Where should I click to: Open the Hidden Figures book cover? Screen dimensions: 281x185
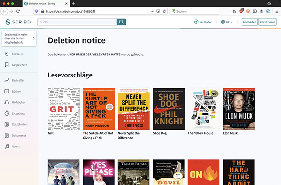pos(63,172)
